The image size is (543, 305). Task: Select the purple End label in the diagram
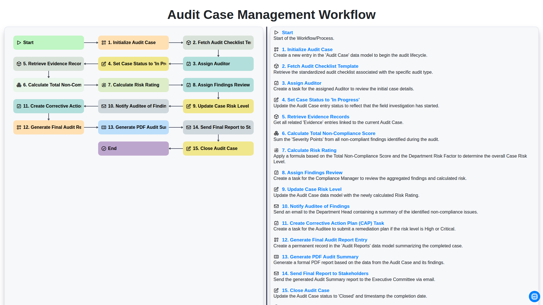click(112, 149)
